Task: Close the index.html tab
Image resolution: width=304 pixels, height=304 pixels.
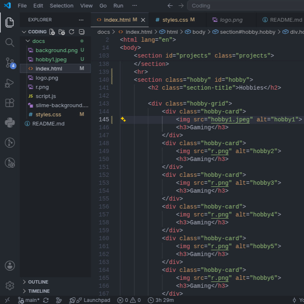Action: (x=143, y=20)
